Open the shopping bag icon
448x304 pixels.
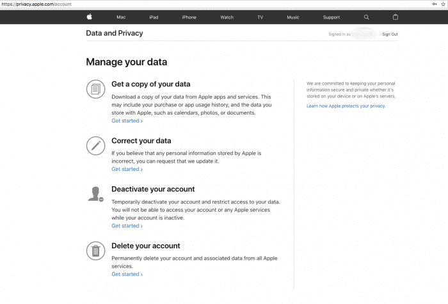(395, 17)
